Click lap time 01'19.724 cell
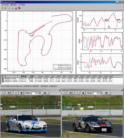The image size is (124, 138). (x=38, y=79)
